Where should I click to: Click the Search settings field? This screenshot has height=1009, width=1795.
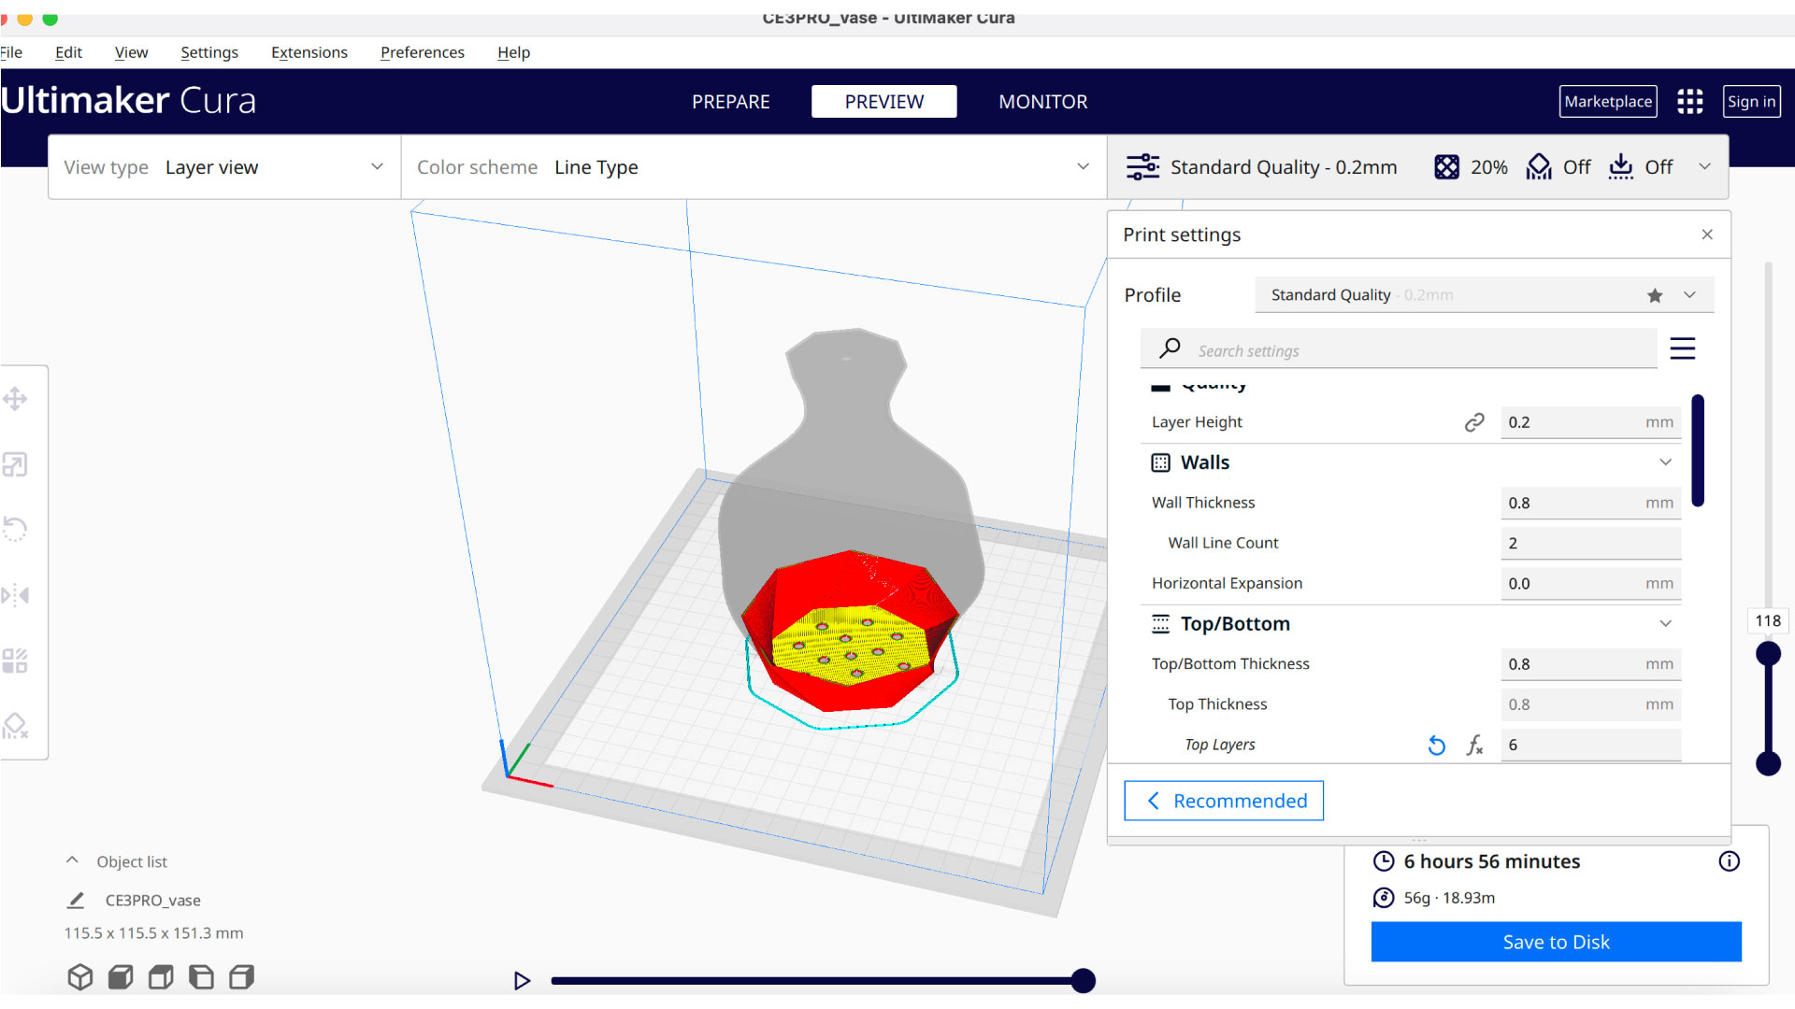(x=1399, y=350)
